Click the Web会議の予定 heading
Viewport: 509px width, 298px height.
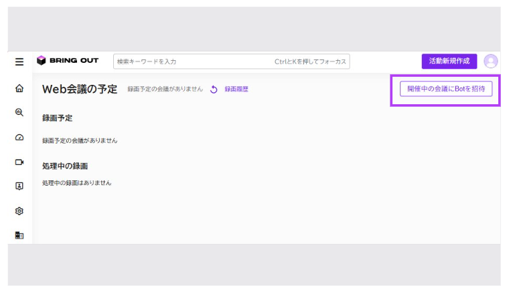click(80, 89)
